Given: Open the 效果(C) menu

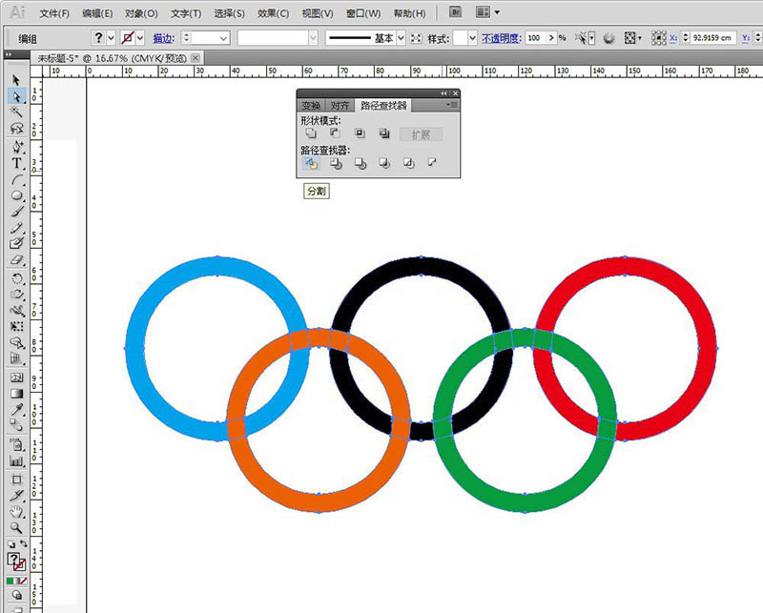Looking at the screenshot, I should coord(273,13).
